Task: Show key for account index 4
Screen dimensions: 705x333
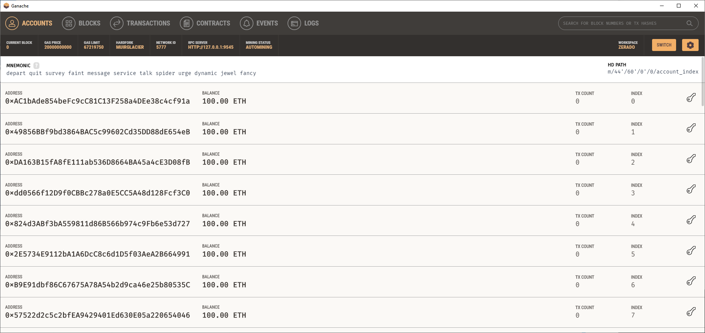Action: (x=691, y=220)
